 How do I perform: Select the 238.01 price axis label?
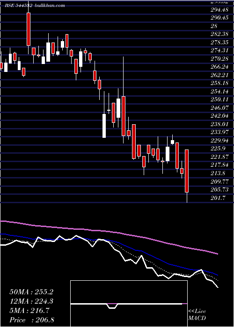click(219, 124)
